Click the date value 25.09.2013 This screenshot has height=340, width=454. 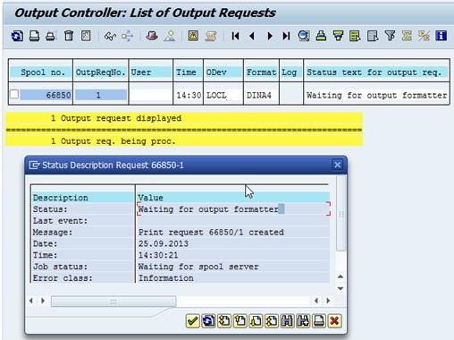click(164, 243)
